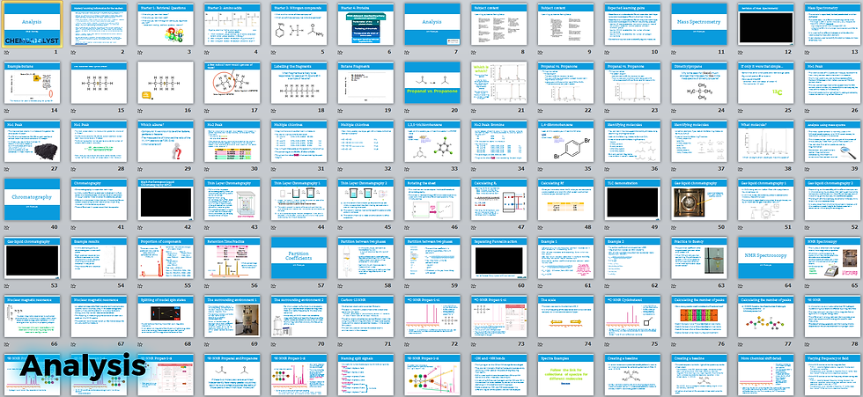This screenshot has height=397, width=863.
Task: Click the animation star under slide 18
Action: (x=273, y=110)
